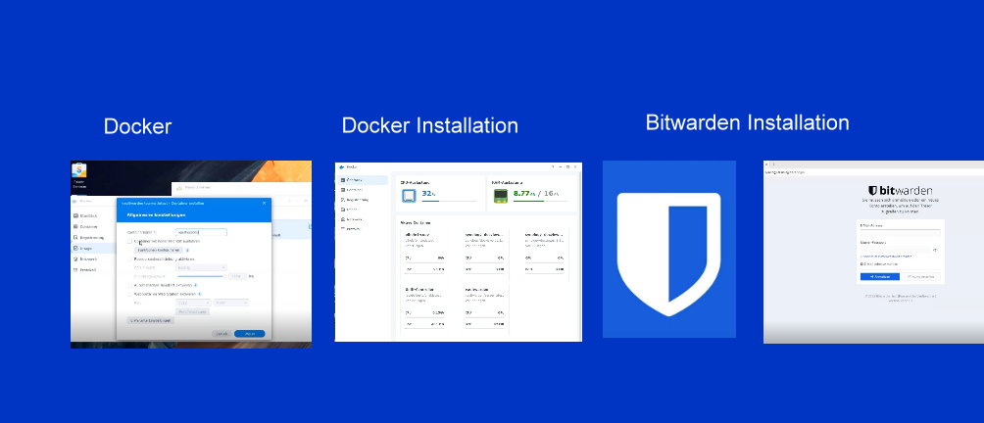Select first sidebar item in Docker overview window
Screen dimensions: 984x423
pos(364,180)
